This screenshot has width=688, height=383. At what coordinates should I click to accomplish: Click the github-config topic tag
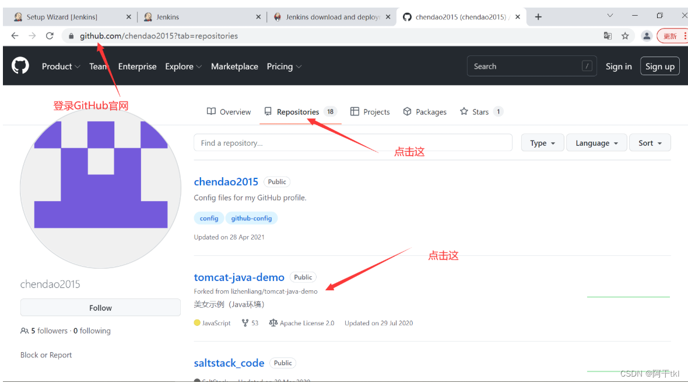point(251,218)
